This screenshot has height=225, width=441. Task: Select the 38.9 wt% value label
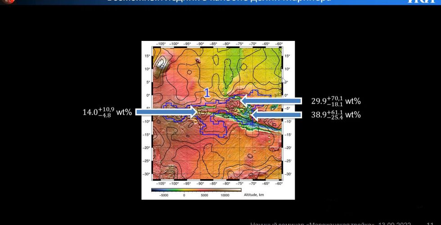[336, 114]
